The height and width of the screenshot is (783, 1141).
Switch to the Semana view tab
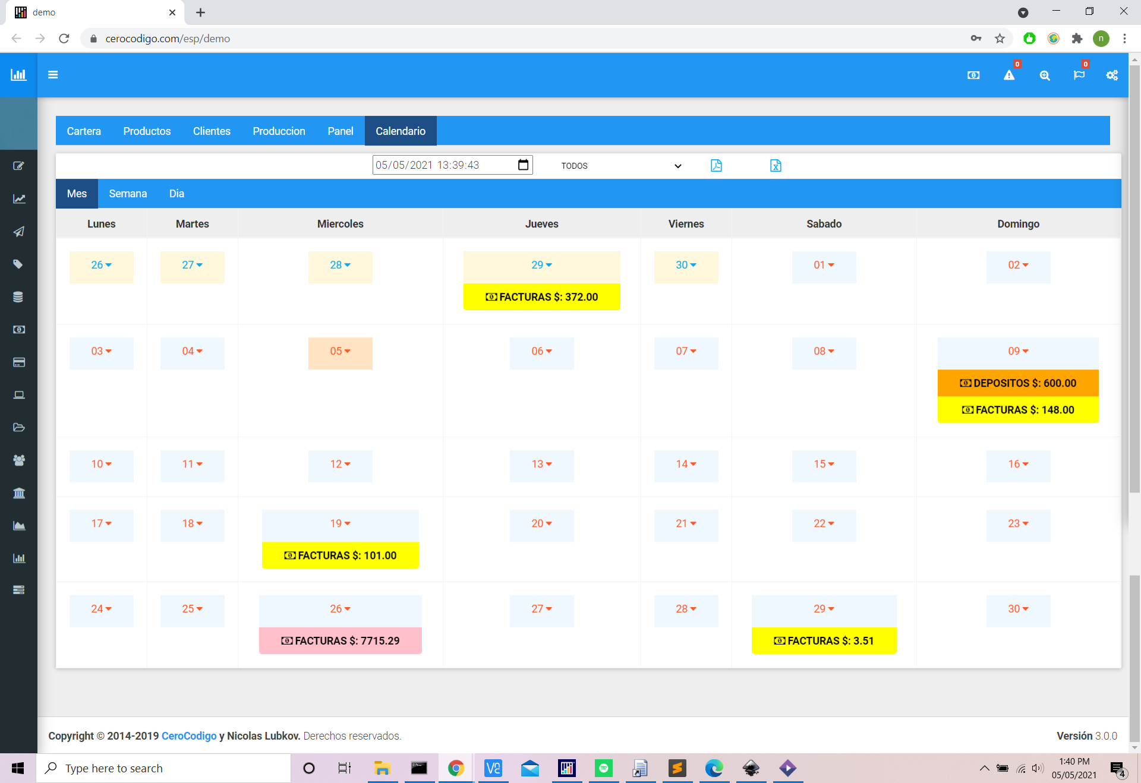(128, 194)
